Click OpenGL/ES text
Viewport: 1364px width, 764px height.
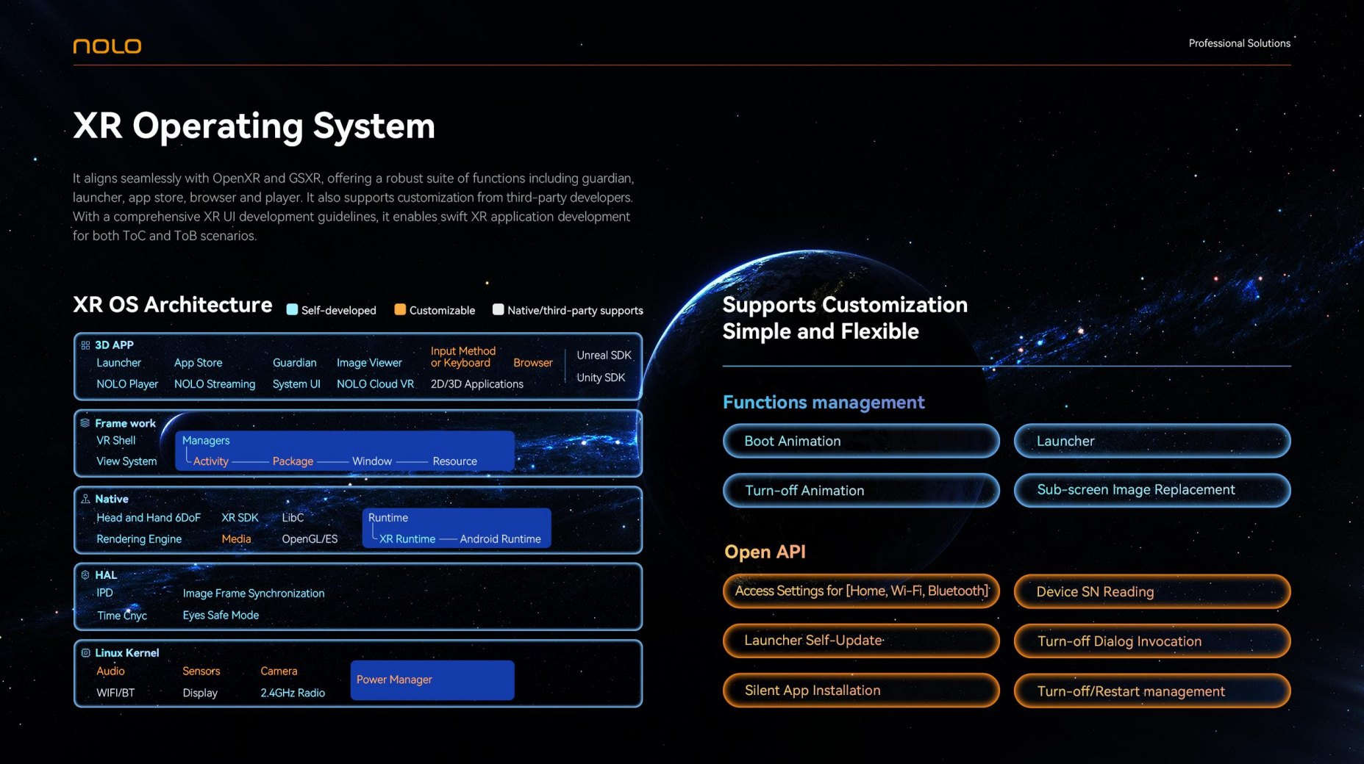(310, 539)
